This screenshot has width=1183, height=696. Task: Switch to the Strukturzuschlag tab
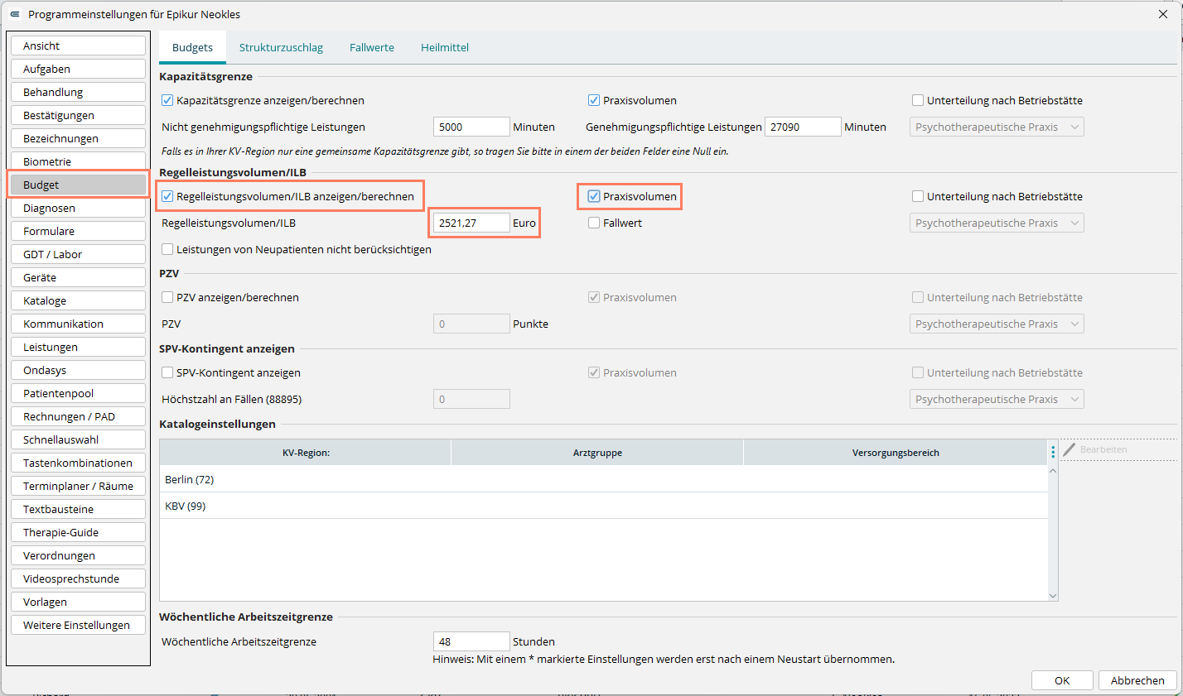[x=281, y=47]
